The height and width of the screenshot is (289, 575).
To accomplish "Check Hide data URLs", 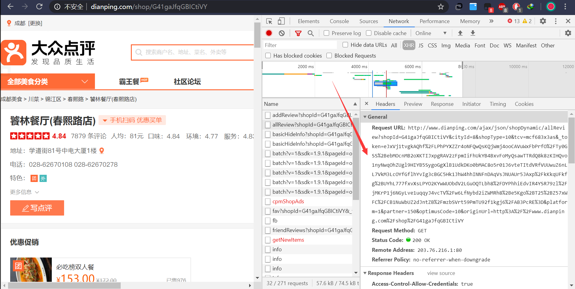I will tap(345, 45).
